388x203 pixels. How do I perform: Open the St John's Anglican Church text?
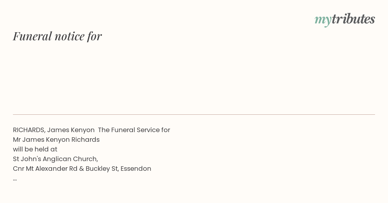55,159
